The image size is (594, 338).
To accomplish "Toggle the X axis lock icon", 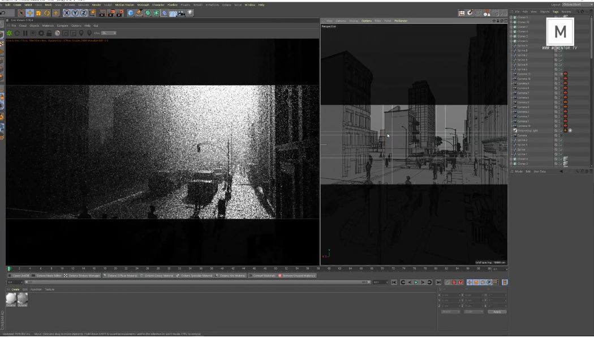I will click(67, 13).
